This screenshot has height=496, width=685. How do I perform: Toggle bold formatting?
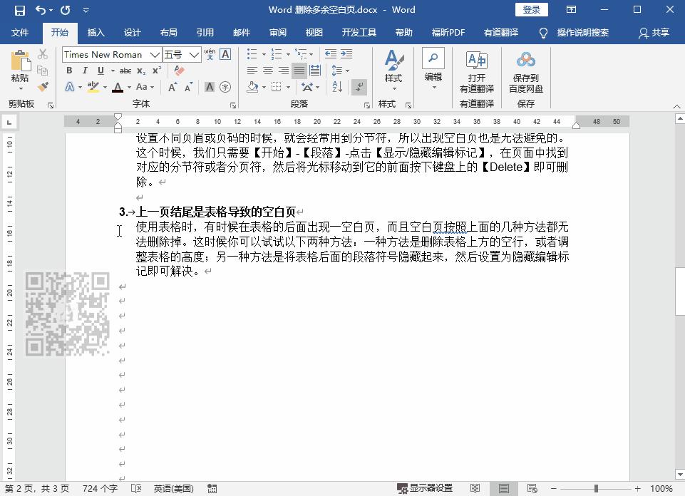click(69, 71)
